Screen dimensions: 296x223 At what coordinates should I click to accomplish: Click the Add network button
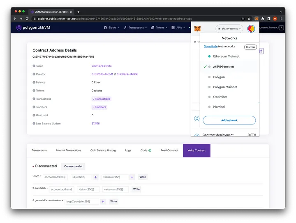229,120
